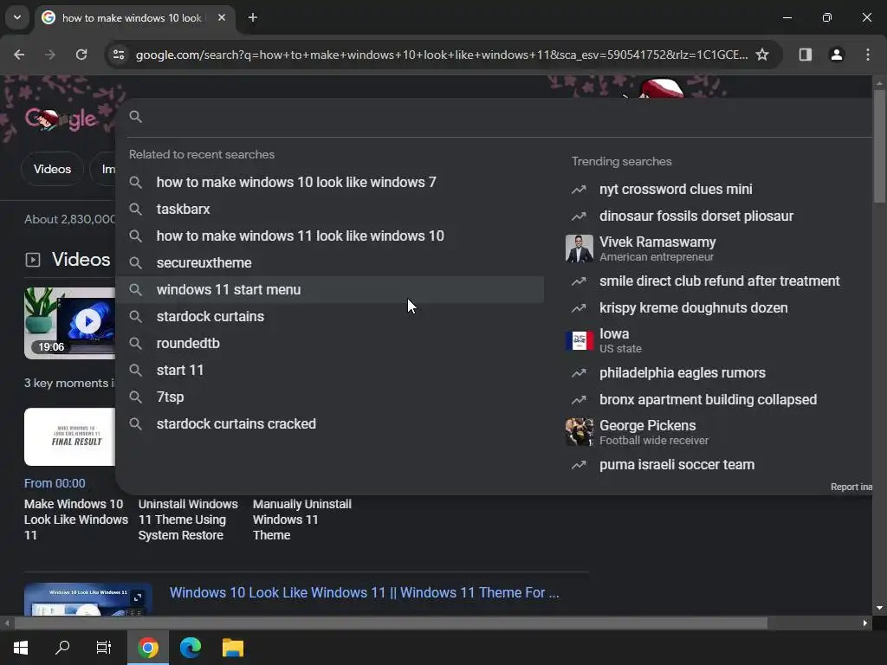This screenshot has height=665, width=887.
Task: Click the Google URL in the address bar
Action: (x=441, y=55)
